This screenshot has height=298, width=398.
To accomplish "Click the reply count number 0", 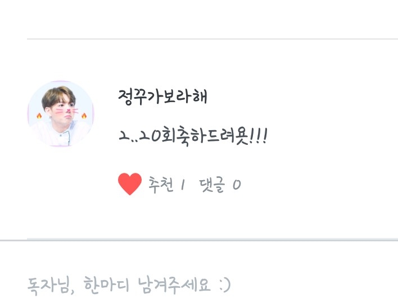I will click(x=237, y=185).
